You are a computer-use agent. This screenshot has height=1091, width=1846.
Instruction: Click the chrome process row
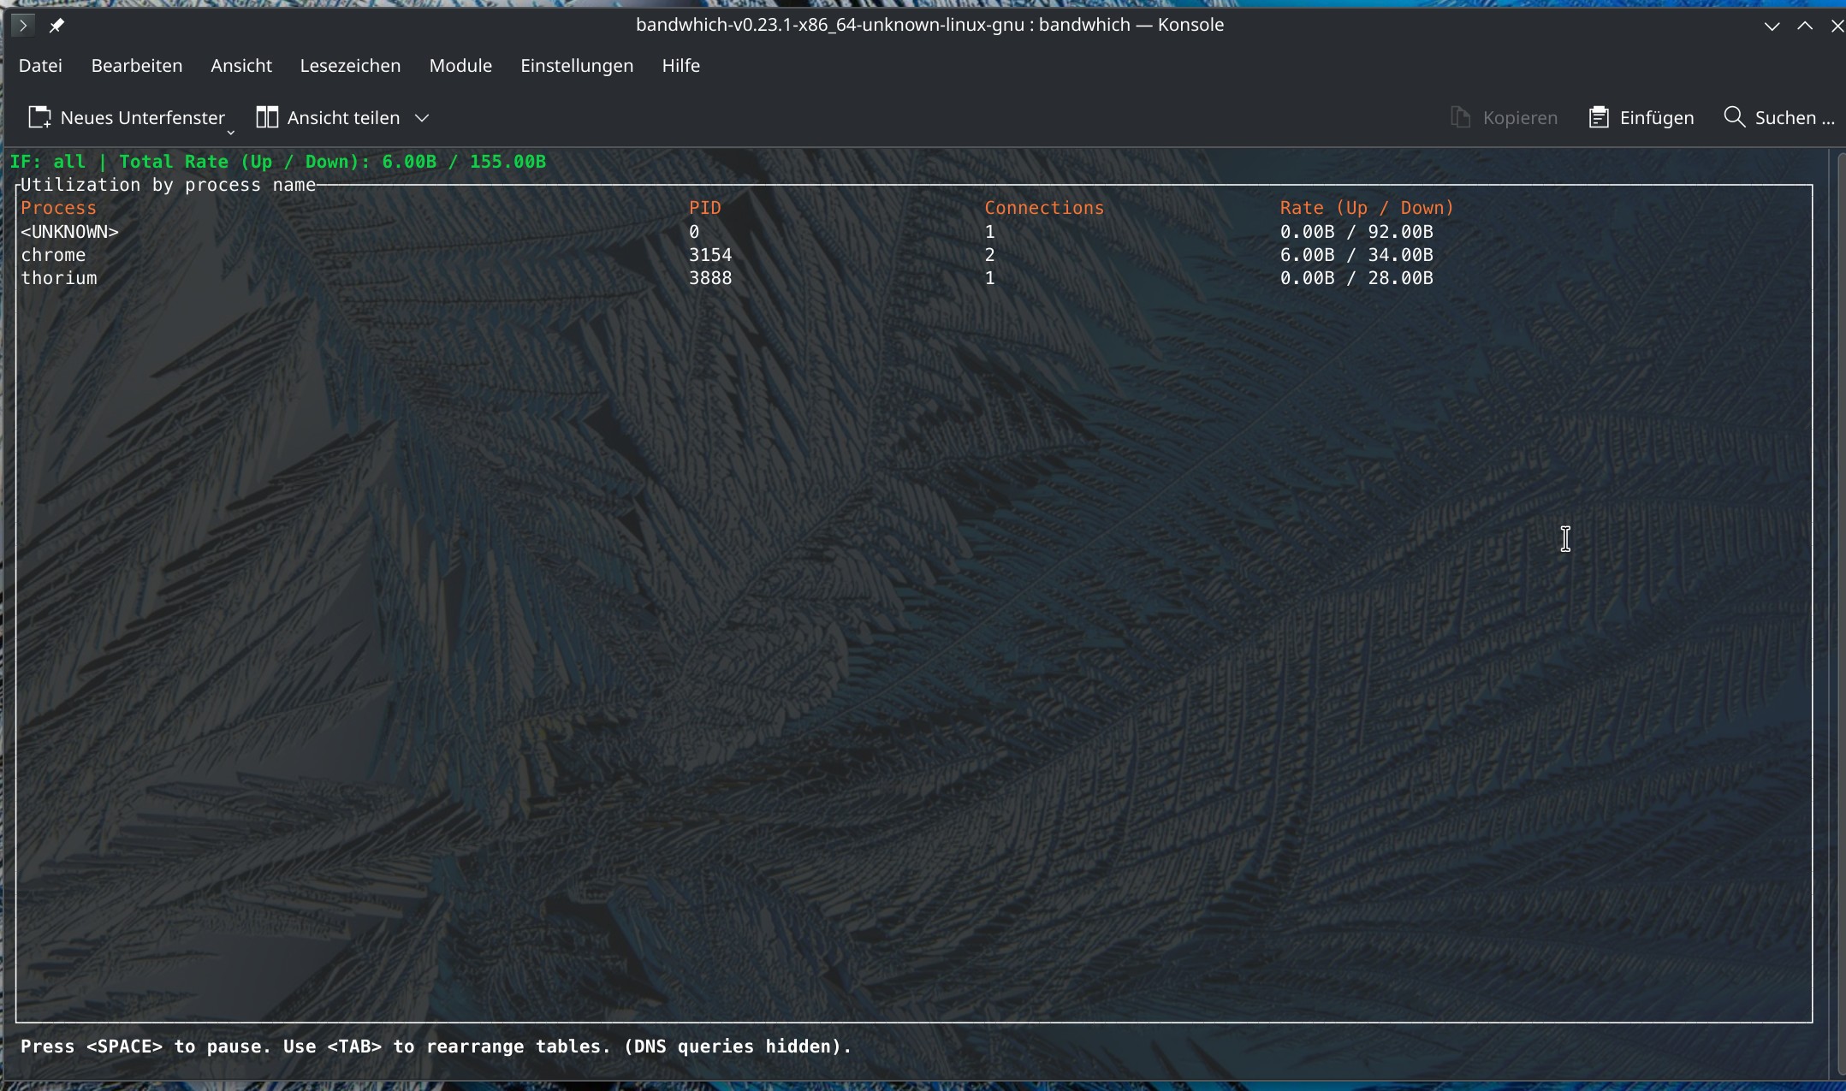[53, 255]
